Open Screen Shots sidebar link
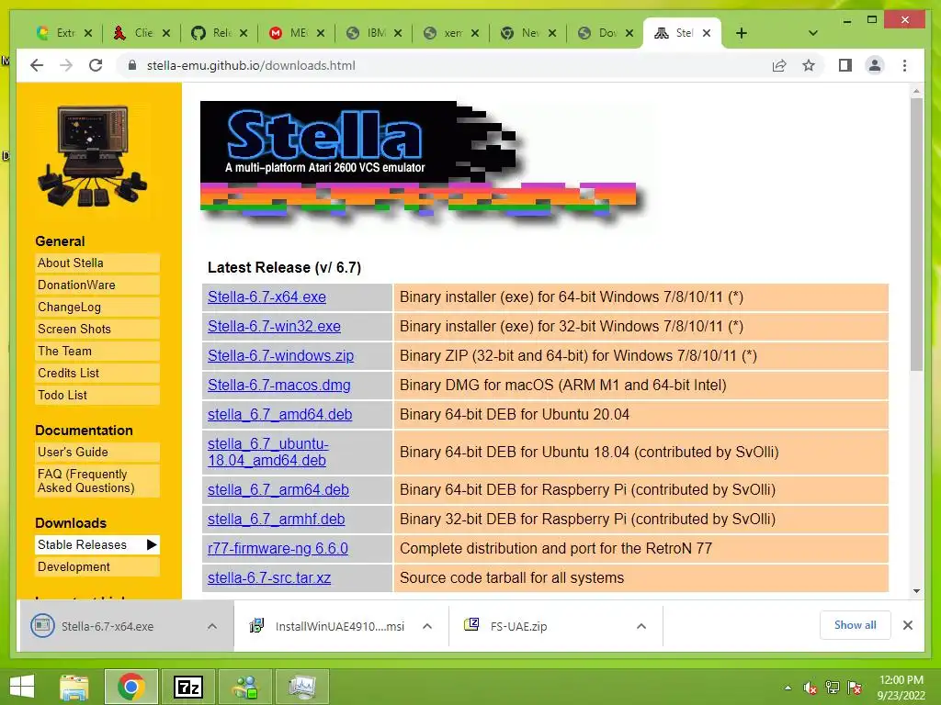This screenshot has width=941, height=705. (97, 329)
